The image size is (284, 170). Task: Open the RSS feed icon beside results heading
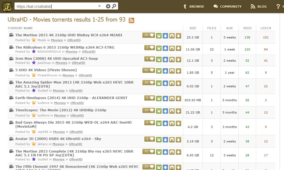pos(131,20)
